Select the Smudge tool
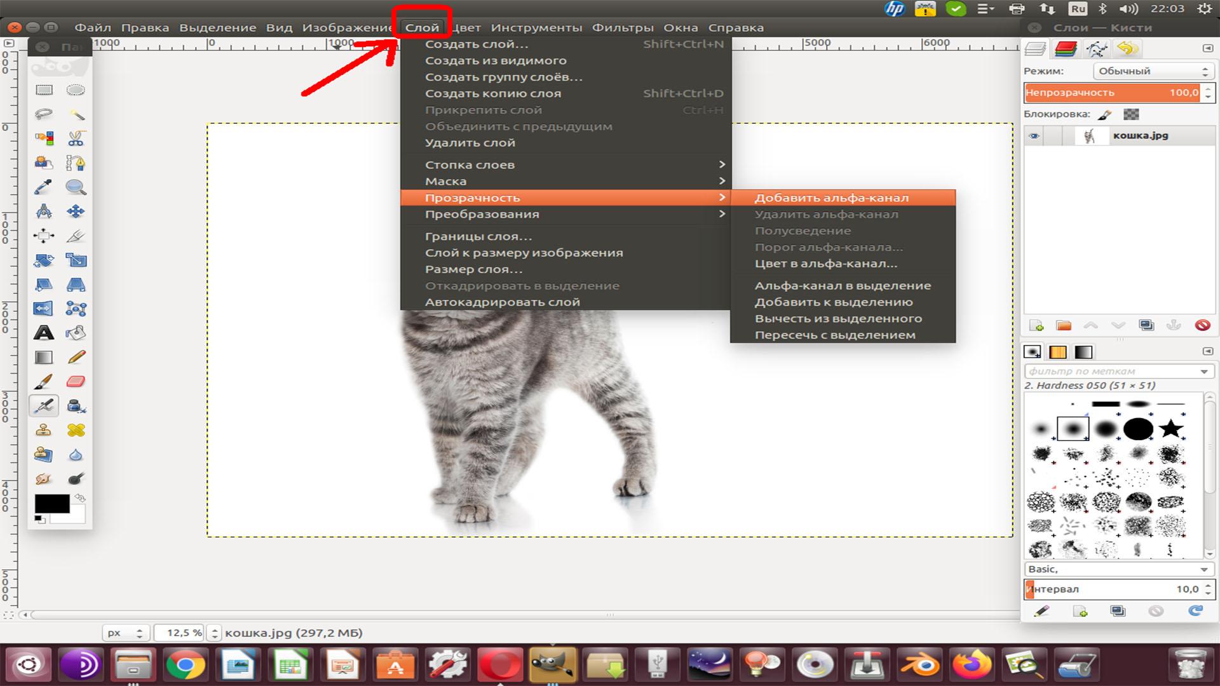The height and width of the screenshot is (686, 1220). tap(43, 478)
